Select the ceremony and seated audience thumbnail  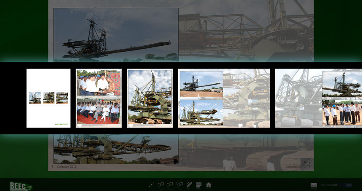tap(99, 98)
